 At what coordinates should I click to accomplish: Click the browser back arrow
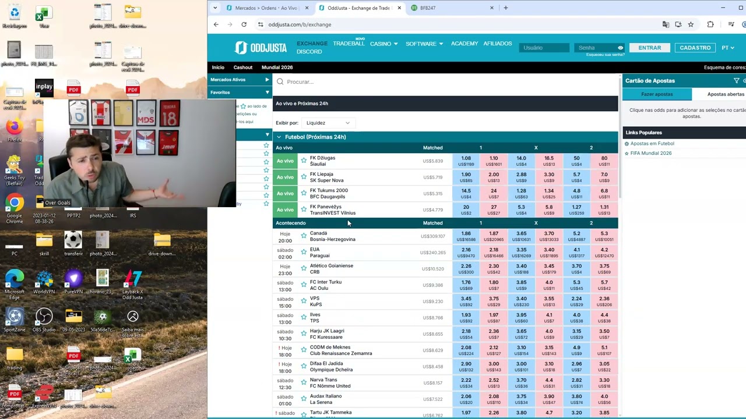pyautogui.click(x=216, y=24)
